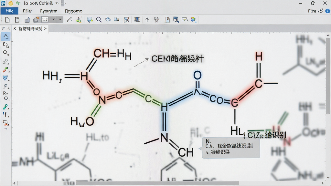Expand the title bar dropdown arrow
This screenshot has width=331, height=186.
pyautogui.click(x=57, y=3)
